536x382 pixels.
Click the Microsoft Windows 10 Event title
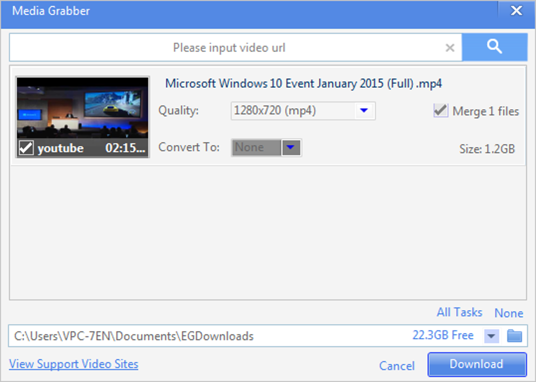click(x=304, y=84)
